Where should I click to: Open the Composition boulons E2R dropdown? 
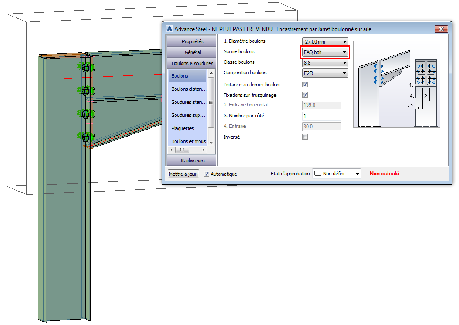(325, 73)
